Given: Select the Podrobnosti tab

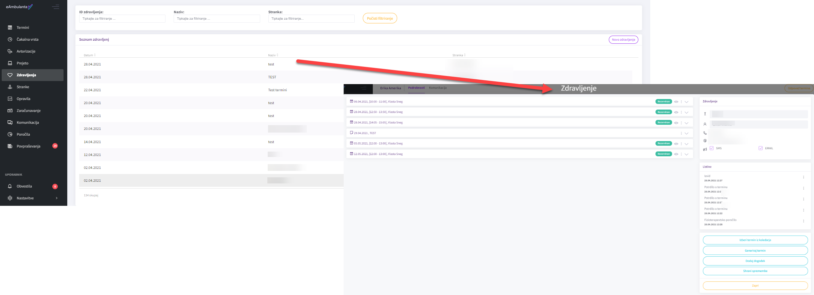Looking at the screenshot, I should [416, 88].
